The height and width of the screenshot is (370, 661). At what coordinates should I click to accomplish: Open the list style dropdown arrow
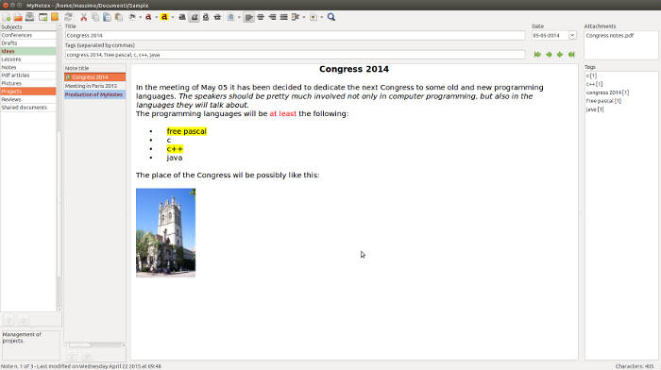coord(303,17)
